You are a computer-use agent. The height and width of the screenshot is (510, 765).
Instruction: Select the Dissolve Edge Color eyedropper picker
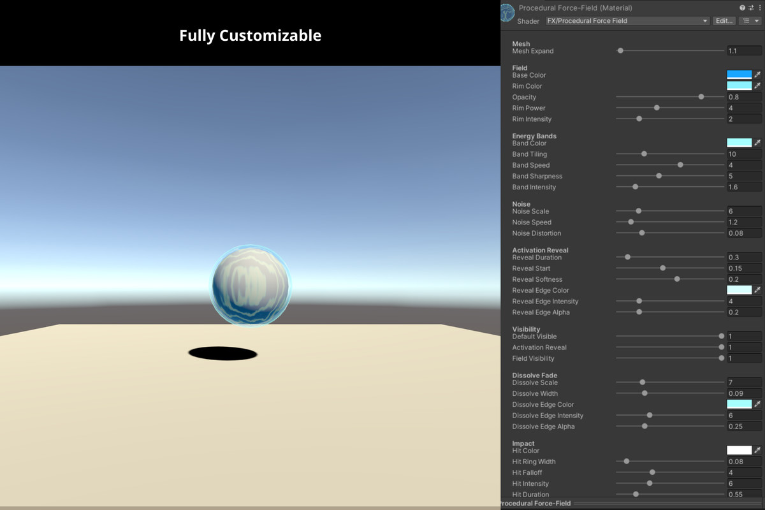coord(759,404)
